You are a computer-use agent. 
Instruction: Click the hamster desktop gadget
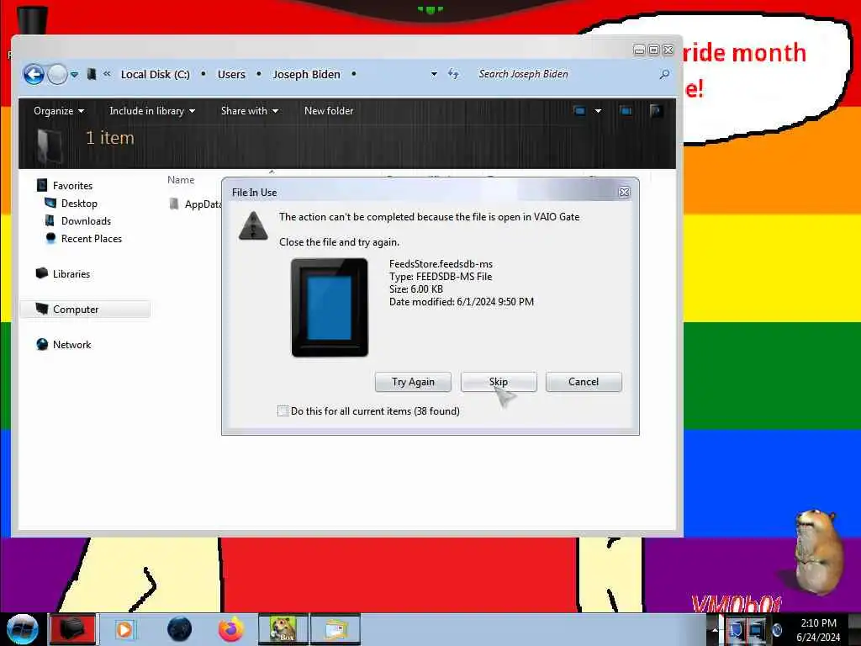point(819,551)
